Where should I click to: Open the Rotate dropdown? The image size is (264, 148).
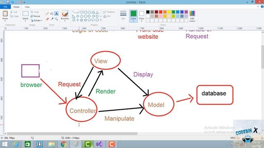point(36,21)
